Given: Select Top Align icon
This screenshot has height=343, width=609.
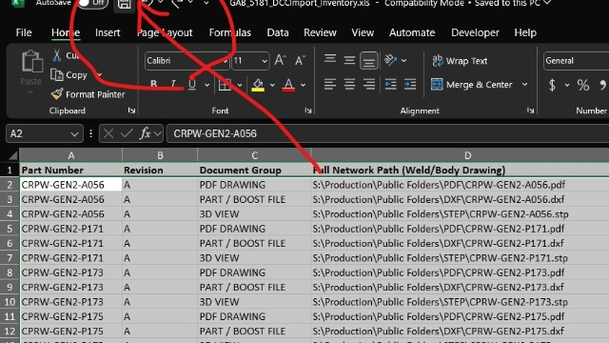Looking at the screenshot, I should click(330, 59).
